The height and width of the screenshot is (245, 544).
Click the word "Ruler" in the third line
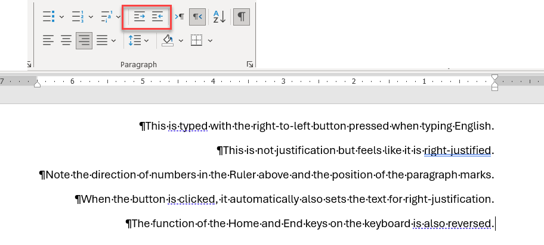243,175
